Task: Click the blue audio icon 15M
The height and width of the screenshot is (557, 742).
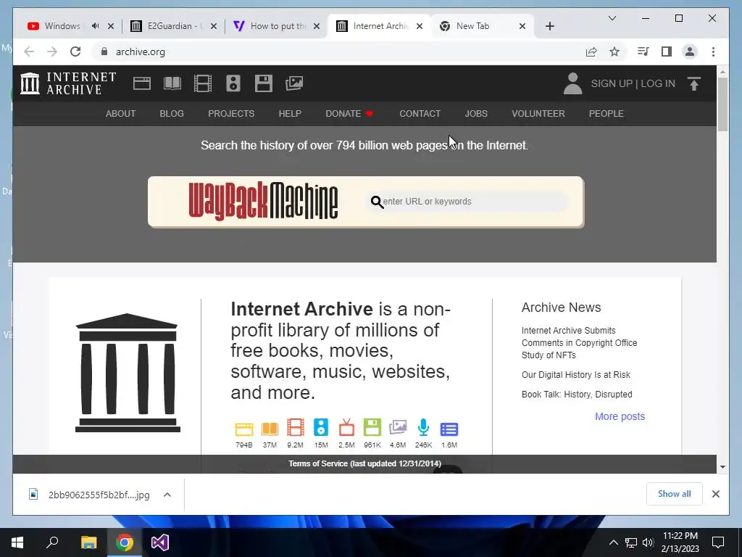Action: tap(321, 428)
